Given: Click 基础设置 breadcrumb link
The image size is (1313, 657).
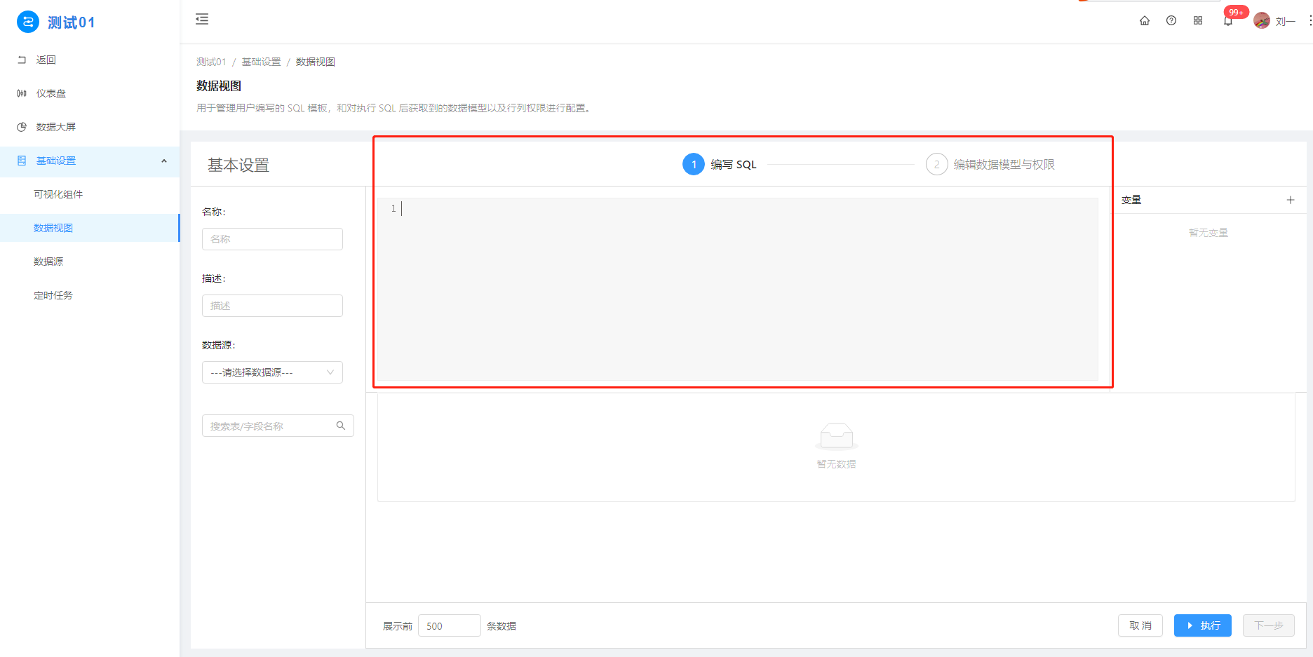Looking at the screenshot, I should point(261,62).
